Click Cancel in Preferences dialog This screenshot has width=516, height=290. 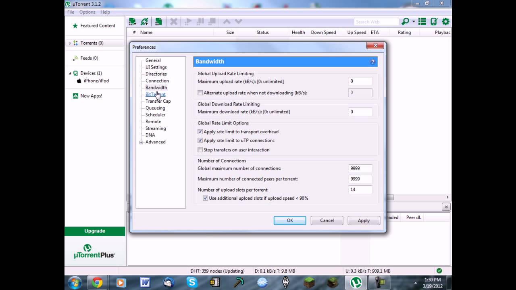(327, 220)
